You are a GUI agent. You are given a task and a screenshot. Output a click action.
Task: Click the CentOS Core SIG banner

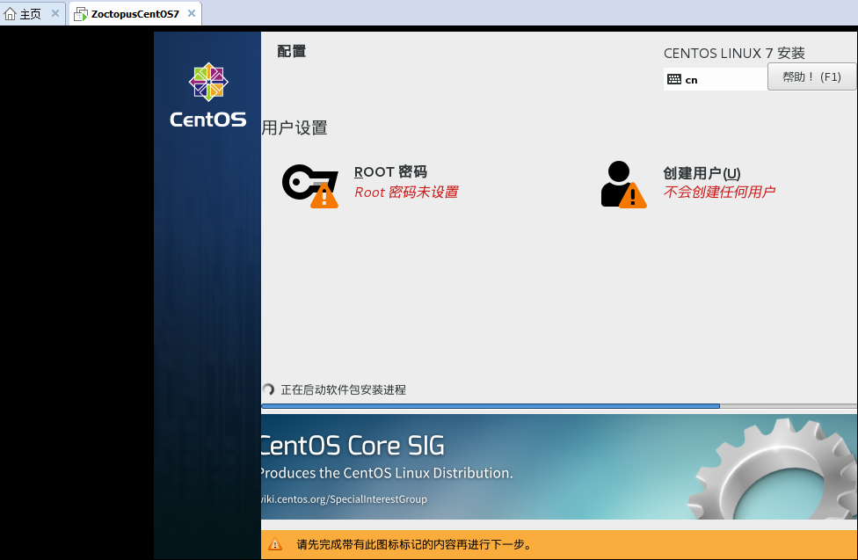[559, 467]
